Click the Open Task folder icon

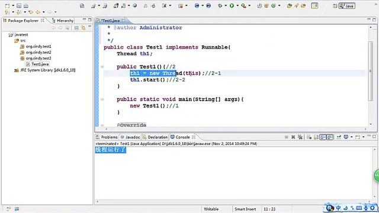coord(303,5)
